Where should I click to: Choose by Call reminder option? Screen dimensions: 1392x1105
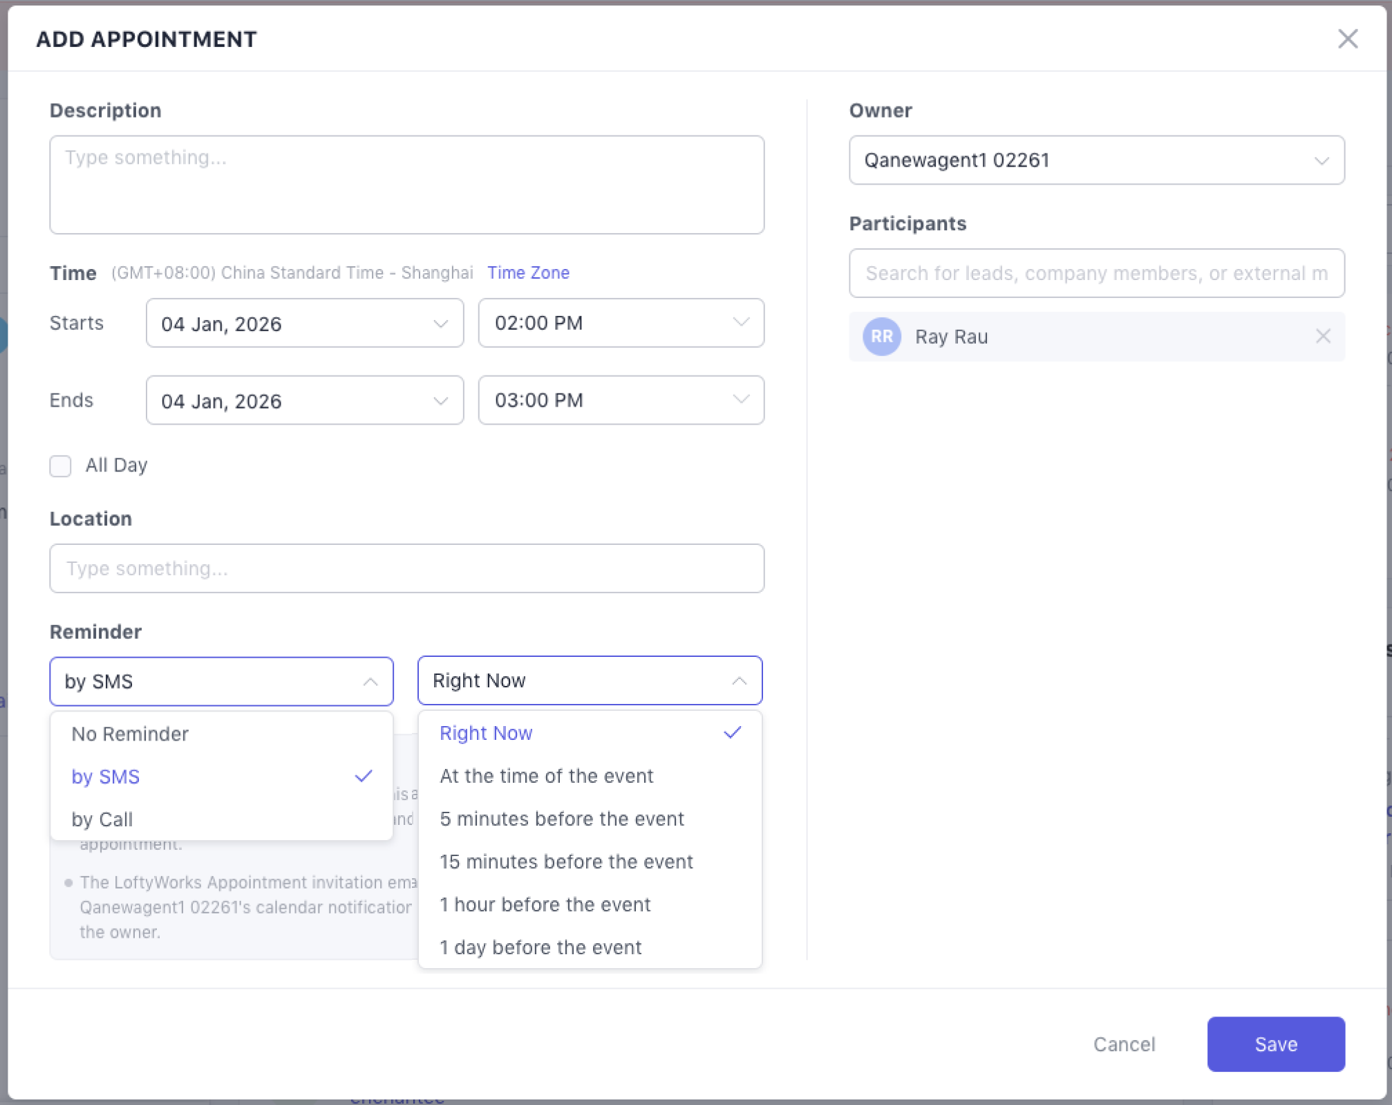102,820
